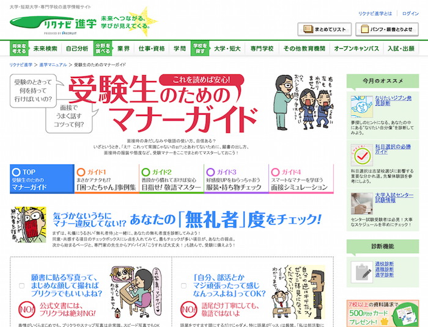
Task: Click the student interview cartoon illustration
Action: click(x=298, y=292)
